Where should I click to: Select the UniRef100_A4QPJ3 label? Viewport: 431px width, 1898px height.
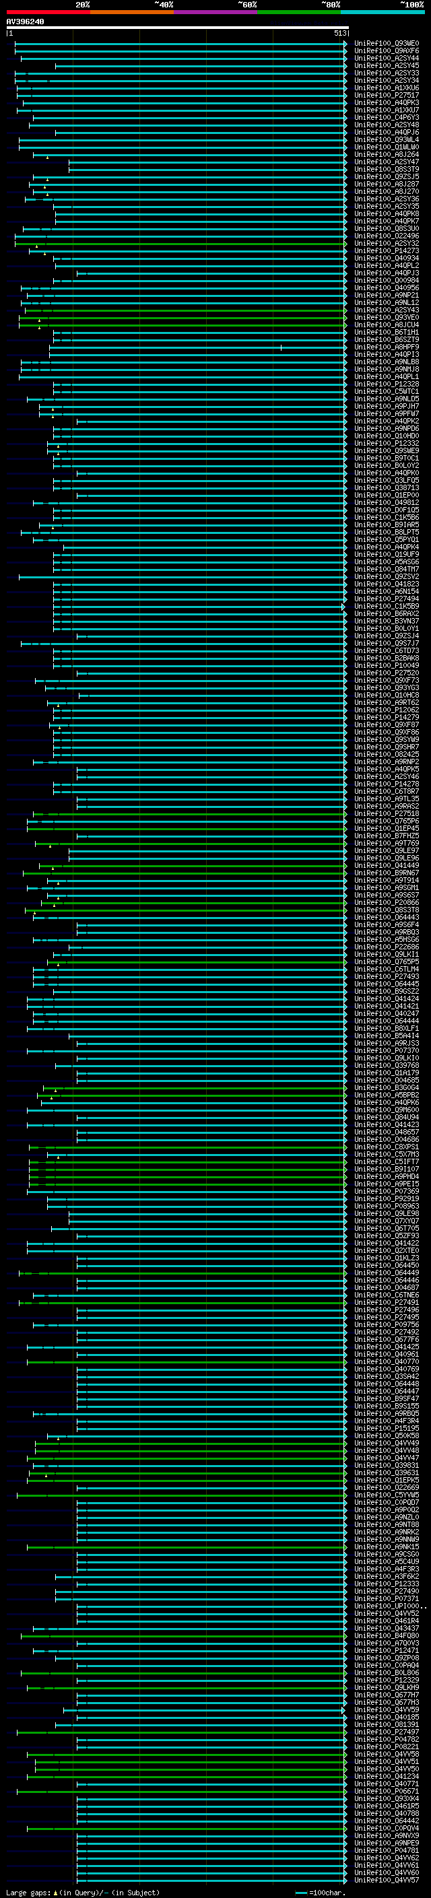click(387, 273)
